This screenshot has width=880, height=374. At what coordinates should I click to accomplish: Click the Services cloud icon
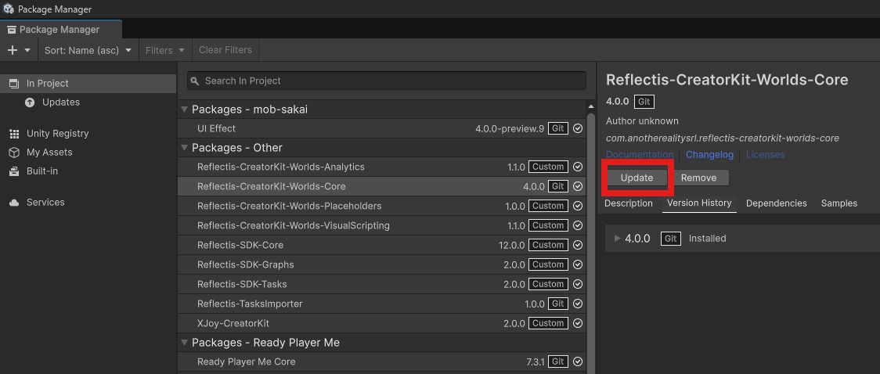pos(13,203)
